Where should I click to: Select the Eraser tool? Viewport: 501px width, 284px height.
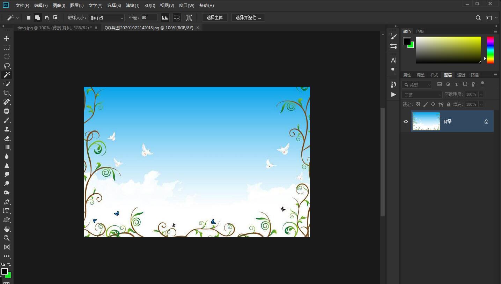[6, 138]
